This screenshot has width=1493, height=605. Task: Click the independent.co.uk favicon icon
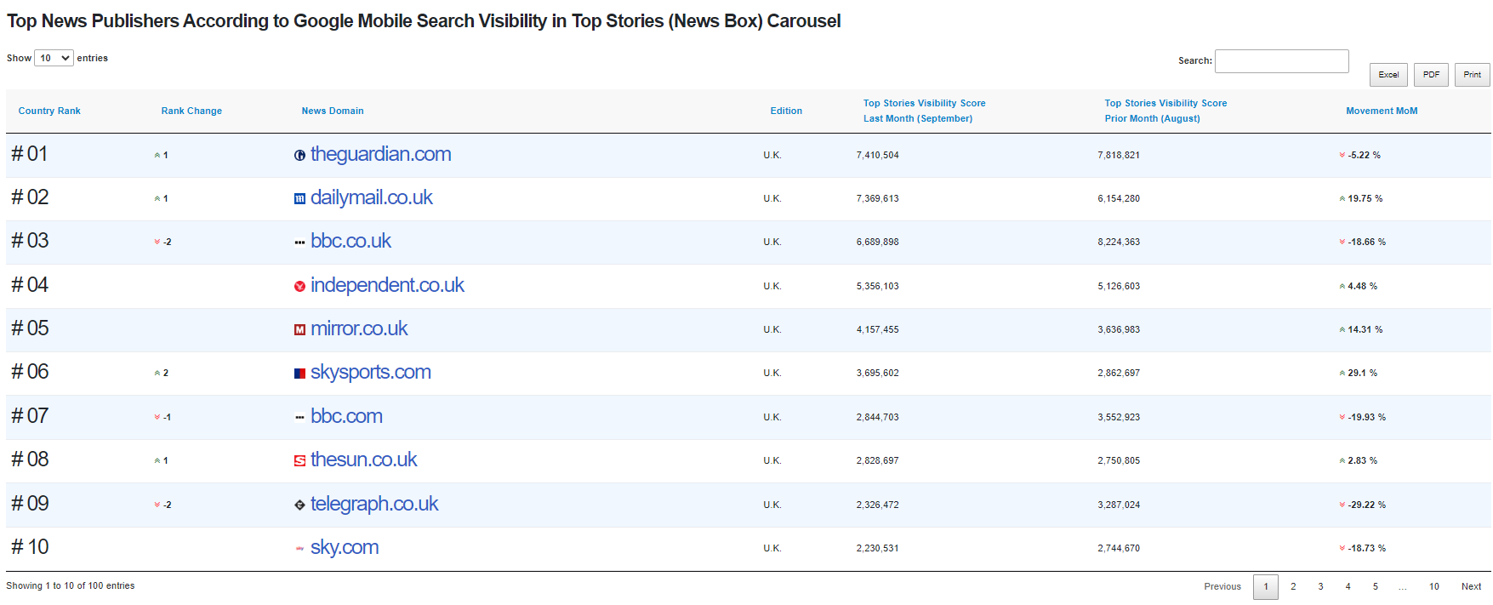[299, 286]
